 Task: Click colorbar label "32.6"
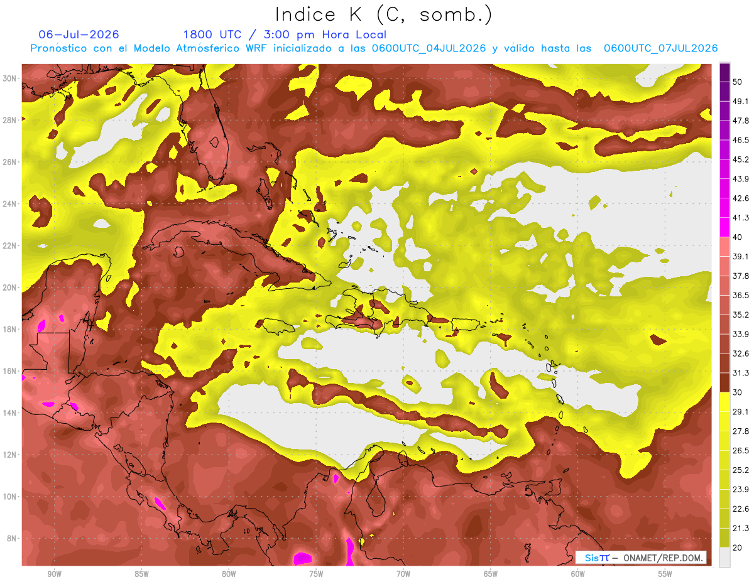740,353
